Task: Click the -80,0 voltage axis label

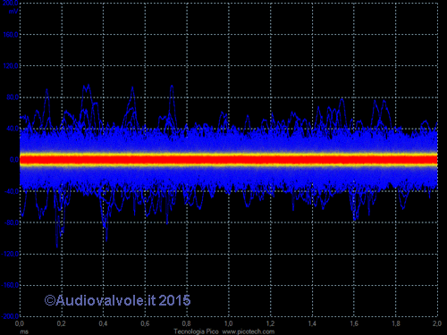Action: pyautogui.click(x=12, y=222)
